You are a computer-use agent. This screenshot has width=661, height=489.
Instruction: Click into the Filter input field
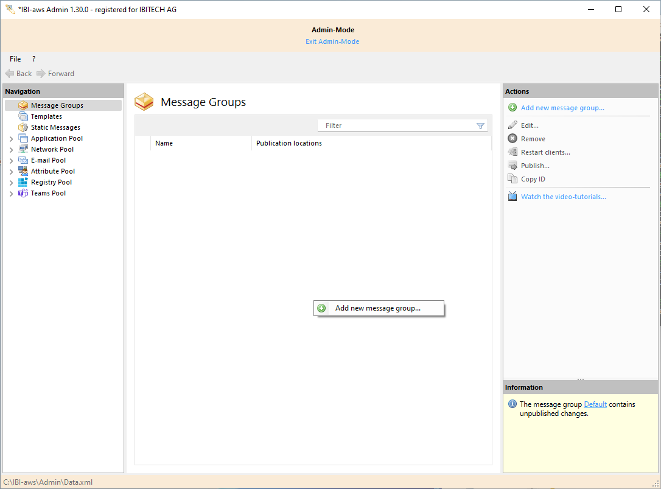point(396,125)
